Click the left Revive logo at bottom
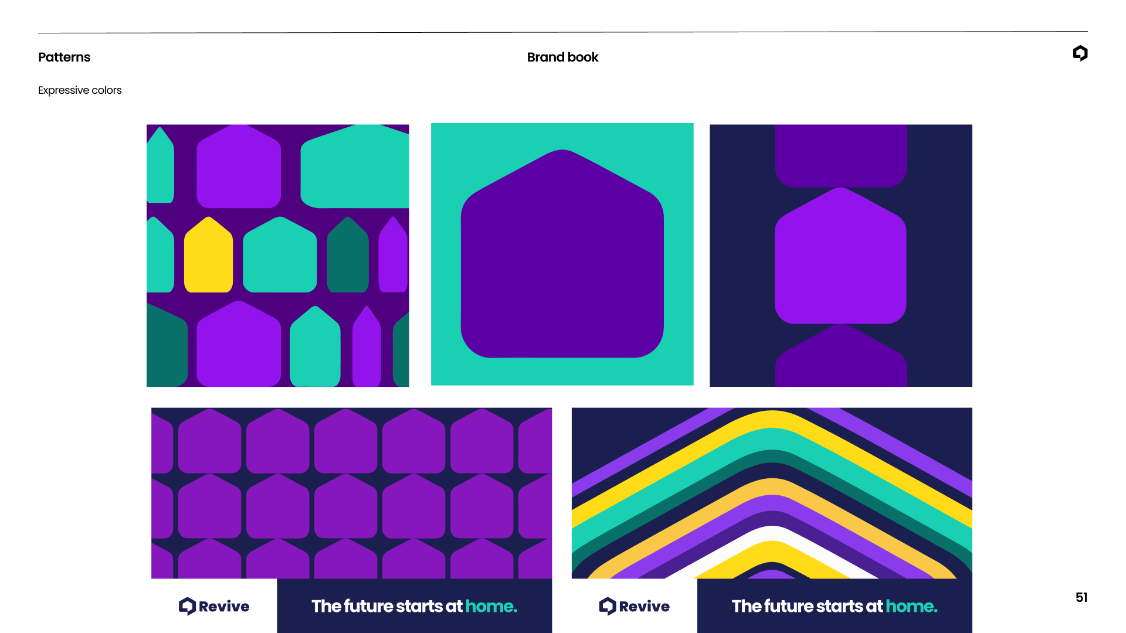Viewport: 1126px width, 633px height. 214,606
